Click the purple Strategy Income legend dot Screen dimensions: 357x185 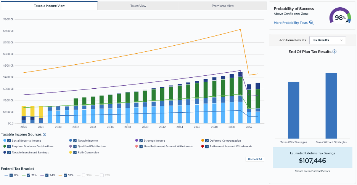(x=137, y=141)
